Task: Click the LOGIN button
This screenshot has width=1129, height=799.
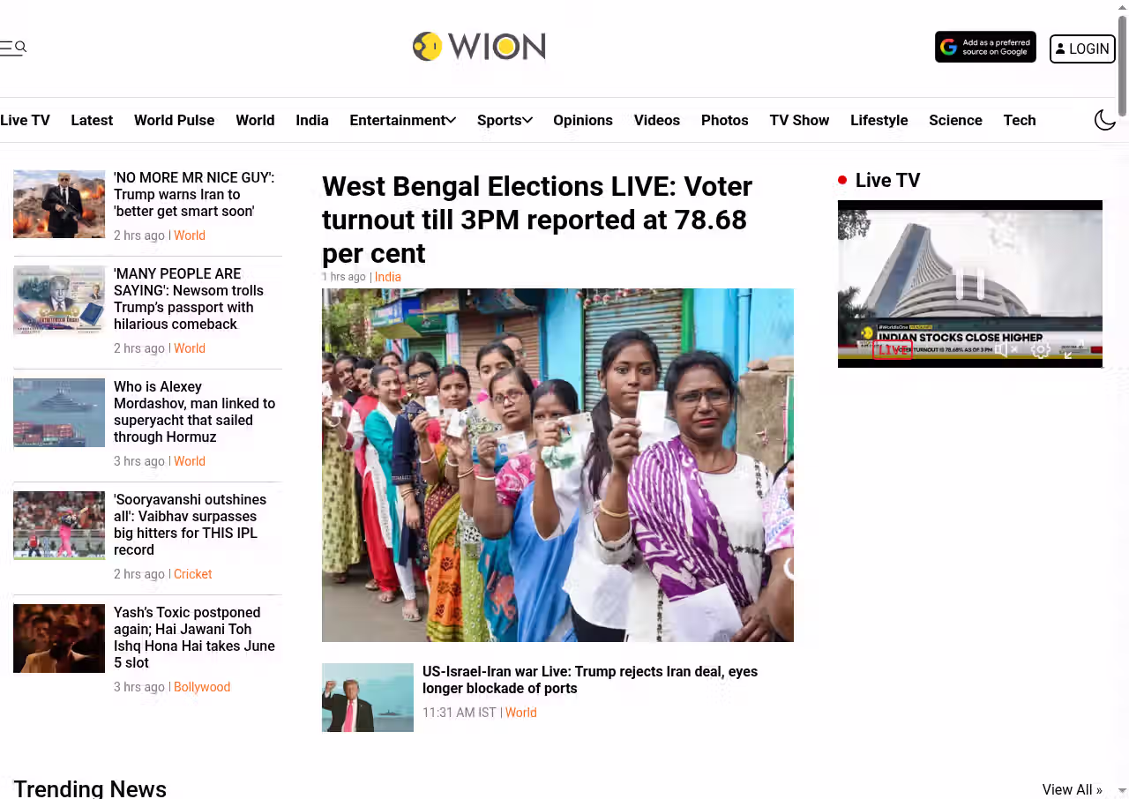Action: (1082, 49)
